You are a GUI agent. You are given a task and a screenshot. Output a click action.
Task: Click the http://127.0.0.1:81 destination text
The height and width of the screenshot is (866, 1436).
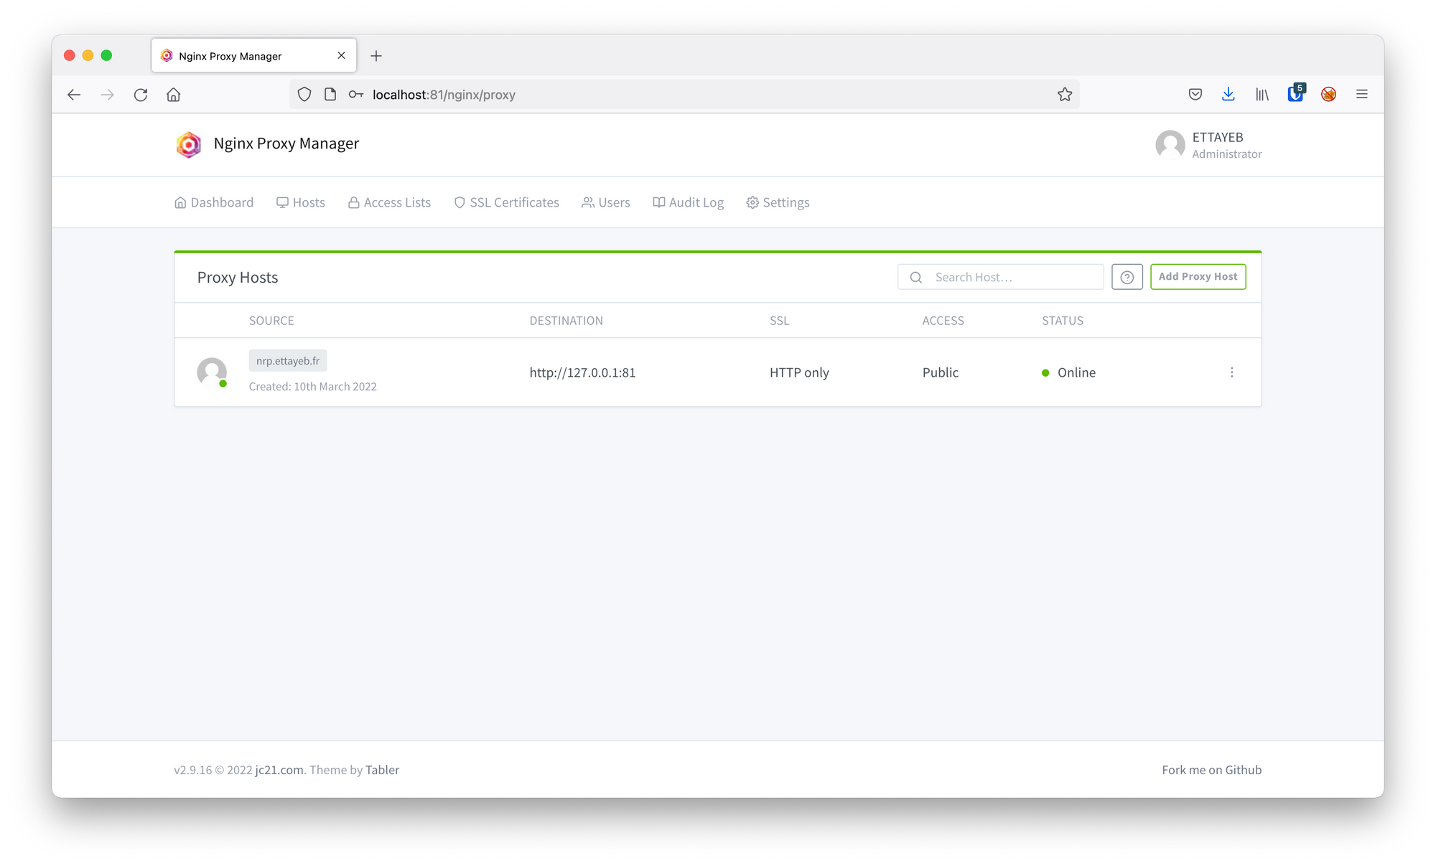(x=582, y=372)
